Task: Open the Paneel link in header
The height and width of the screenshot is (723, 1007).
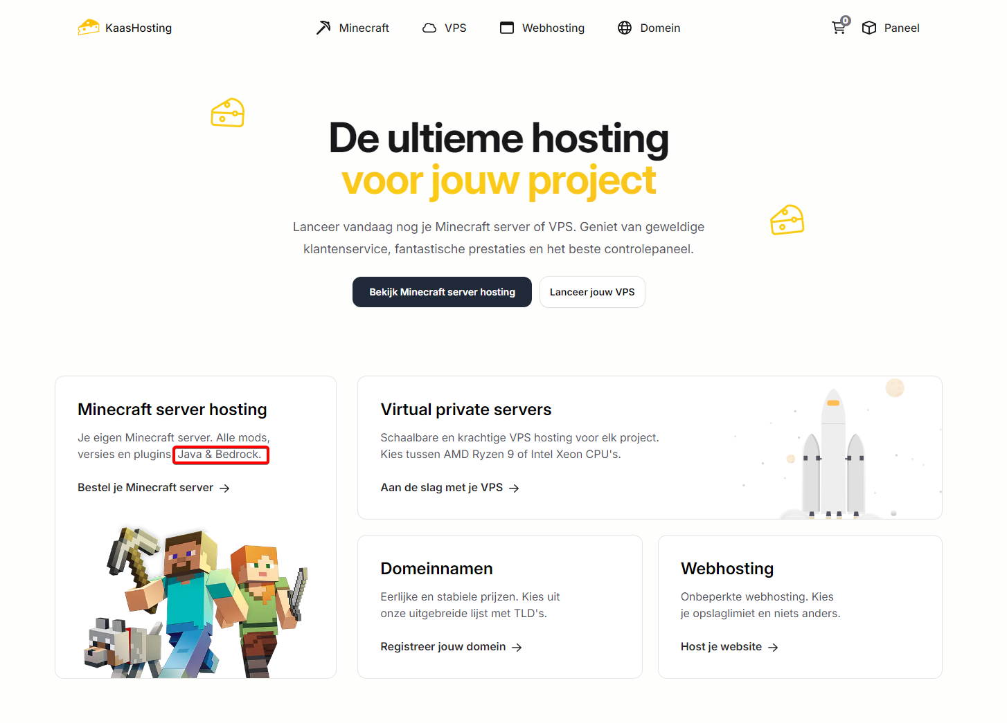Action: pyautogui.click(x=901, y=28)
